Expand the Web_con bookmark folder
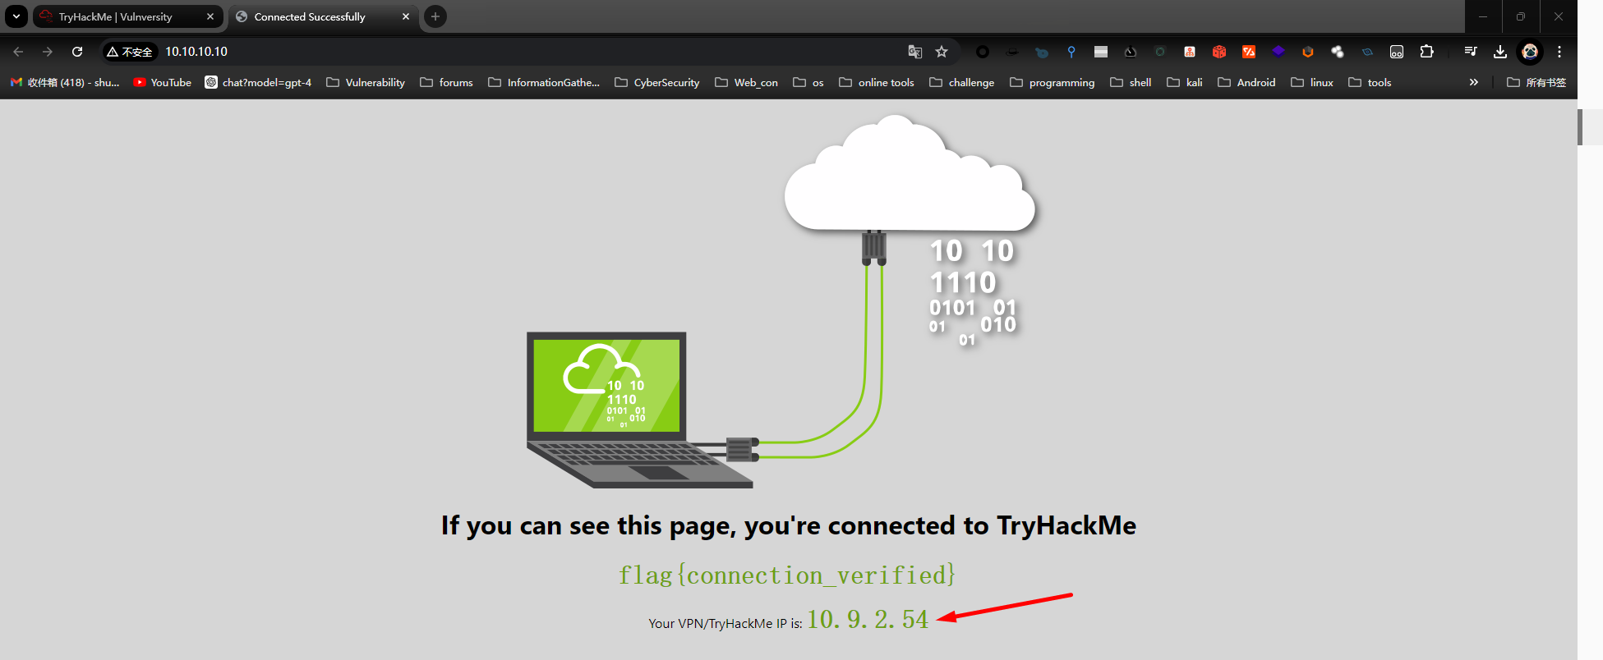This screenshot has height=660, width=1603. [x=746, y=82]
